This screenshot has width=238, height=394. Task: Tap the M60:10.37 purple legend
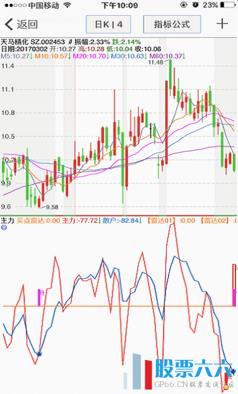pos(167,56)
